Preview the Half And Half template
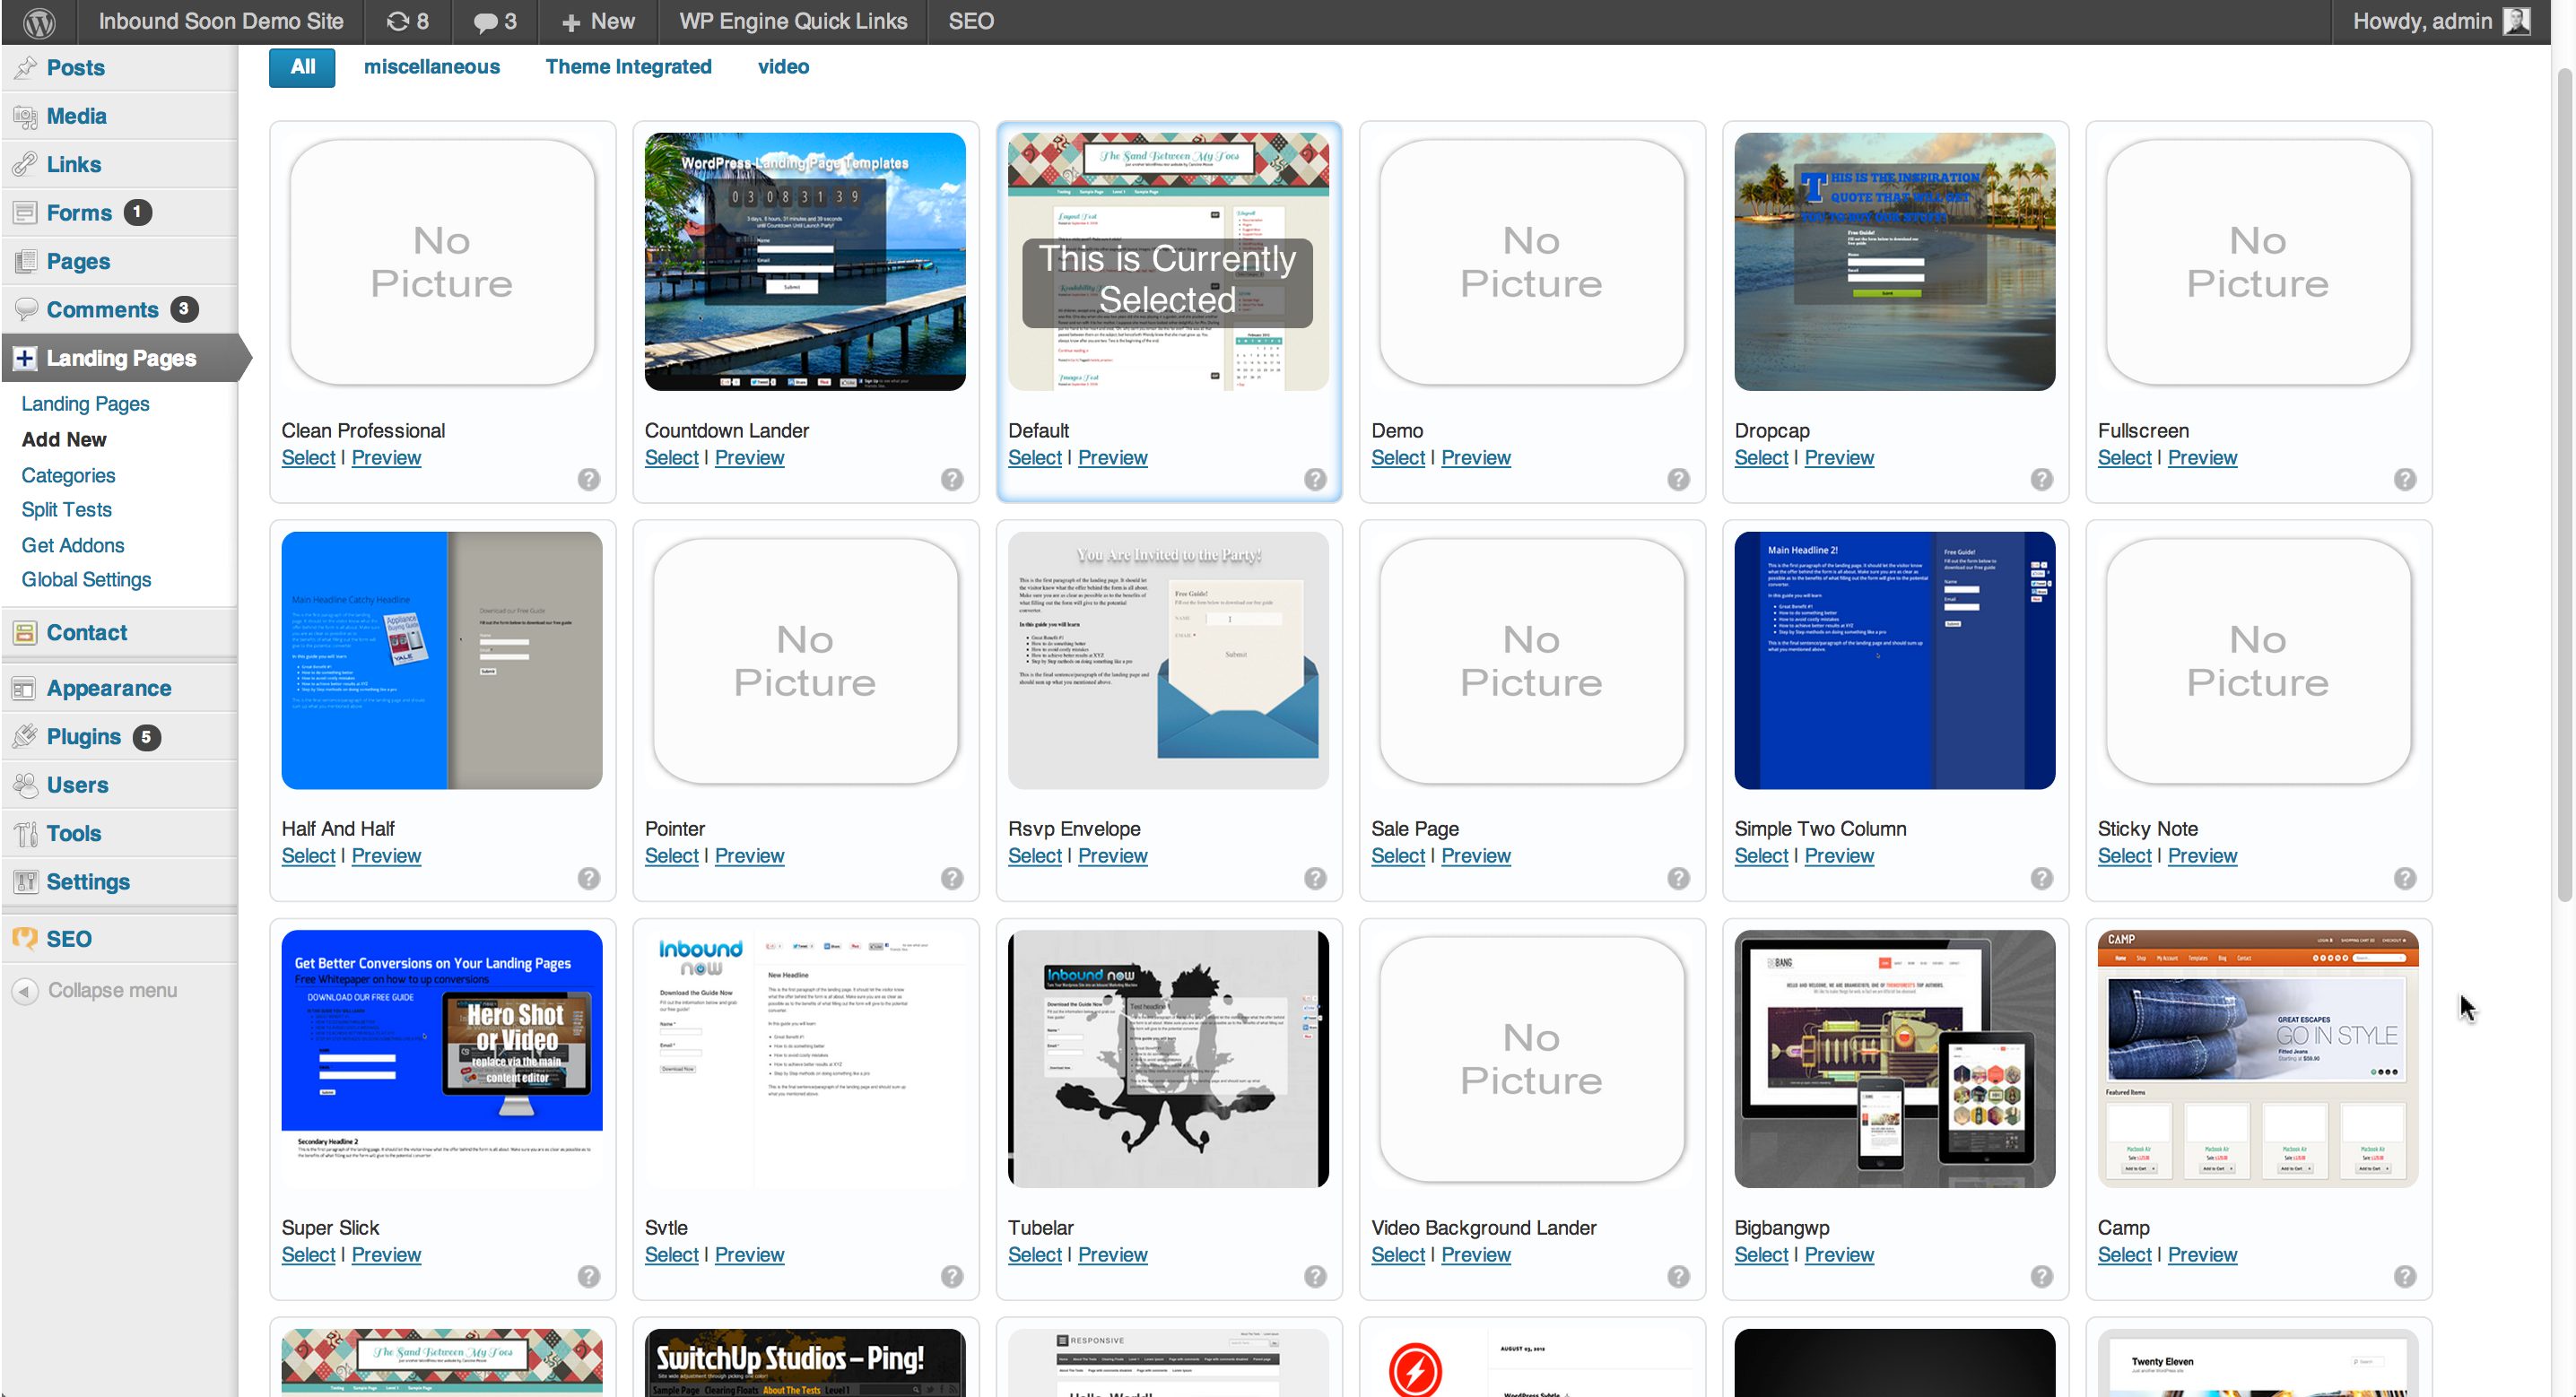The height and width of the screenshot is (1397, 2576). pyautogui.click(x=386, y=856)
